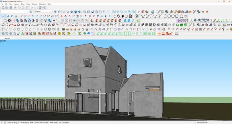The image size is (232, 124).
Task: Select the Paint Bucket tool
Action: coord(12,16)
